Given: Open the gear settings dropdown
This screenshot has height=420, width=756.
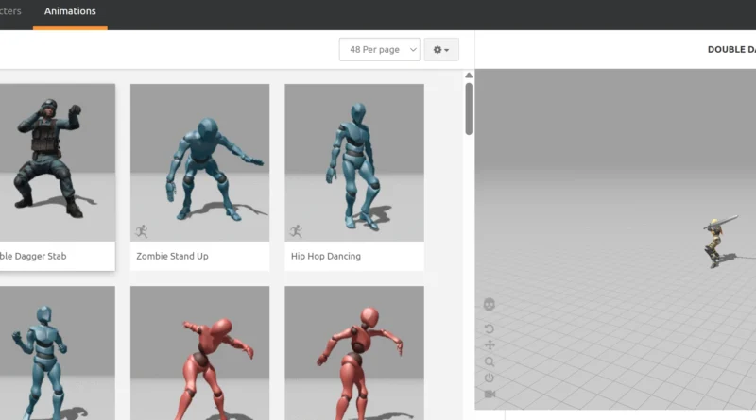Looking at the screenshot, I should pos(441,50).
